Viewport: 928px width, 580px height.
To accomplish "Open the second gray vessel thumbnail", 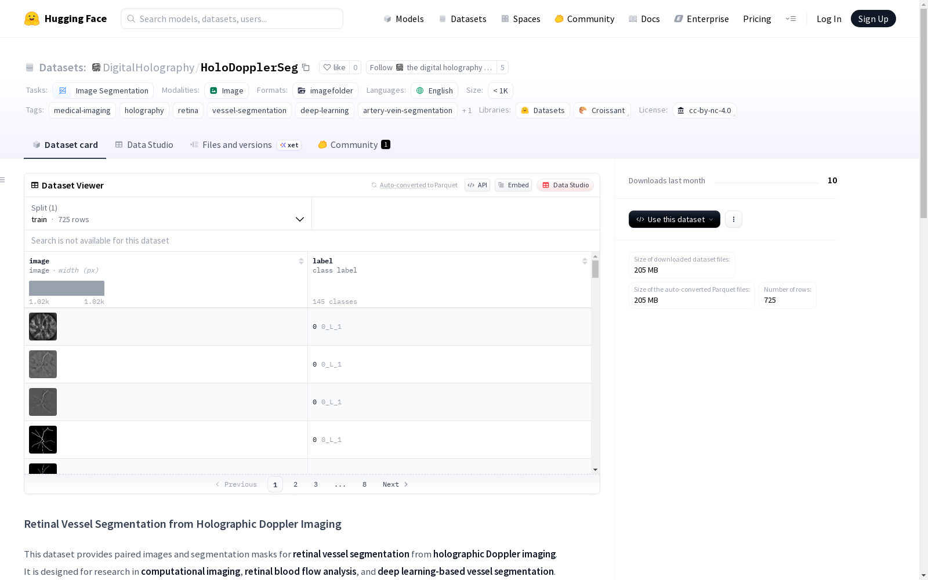I will coord(43,364).
